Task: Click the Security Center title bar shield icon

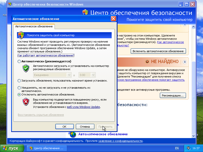Action: [x=10, y=4]
